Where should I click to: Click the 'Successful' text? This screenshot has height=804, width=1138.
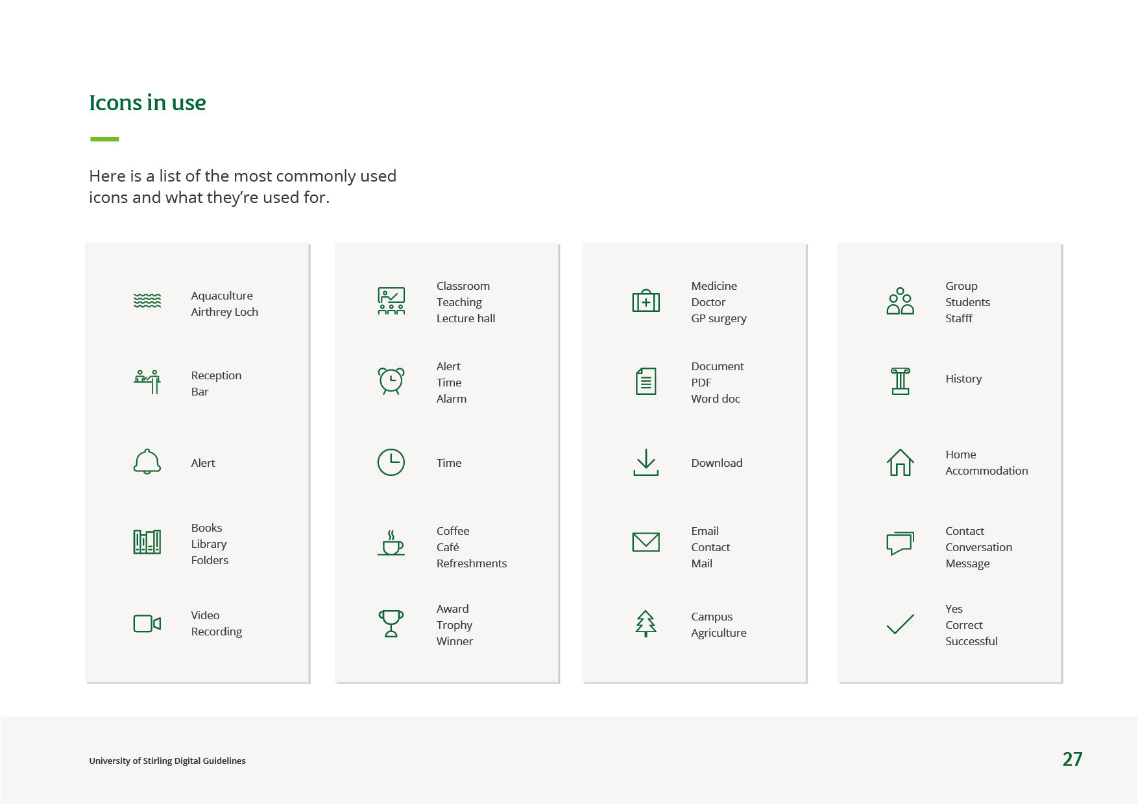pyautogui.click(x=971, y=641)
